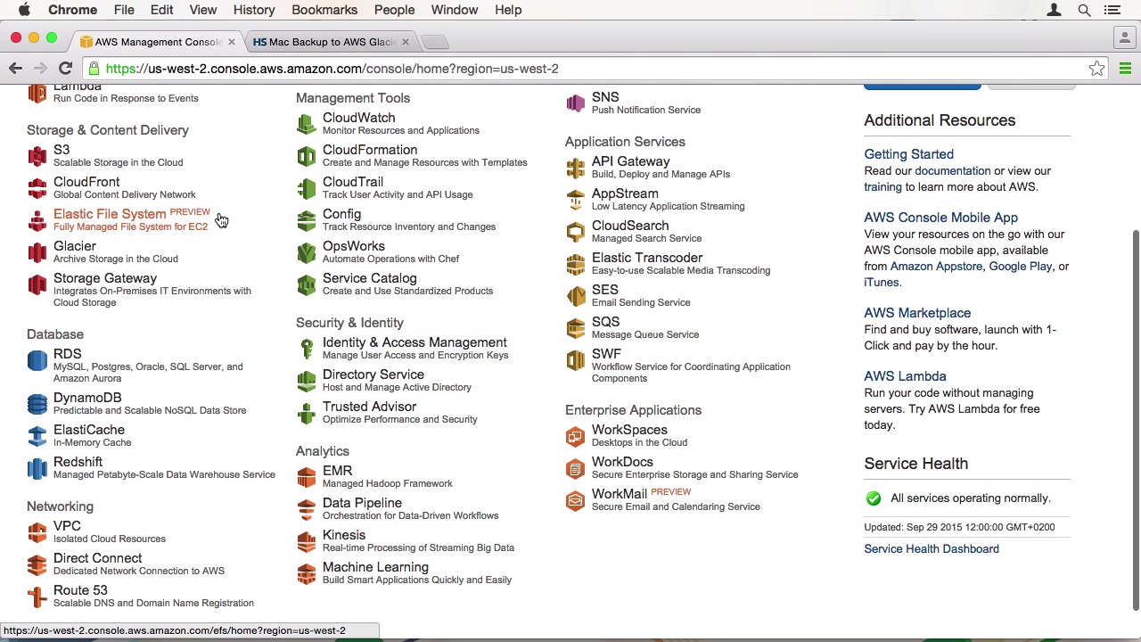Open the Trusted Advisor link
Screen dimensions: 1141x642
(369, 407)
